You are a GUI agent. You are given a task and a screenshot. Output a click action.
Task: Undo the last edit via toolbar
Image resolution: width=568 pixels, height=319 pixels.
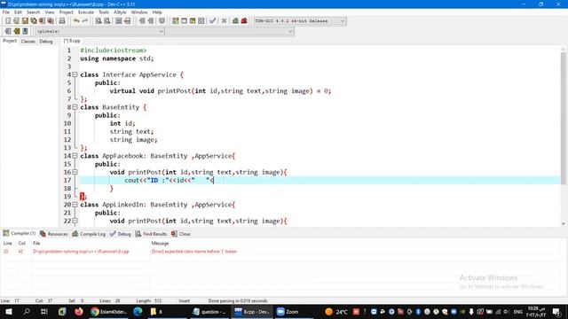pos(76,21)
